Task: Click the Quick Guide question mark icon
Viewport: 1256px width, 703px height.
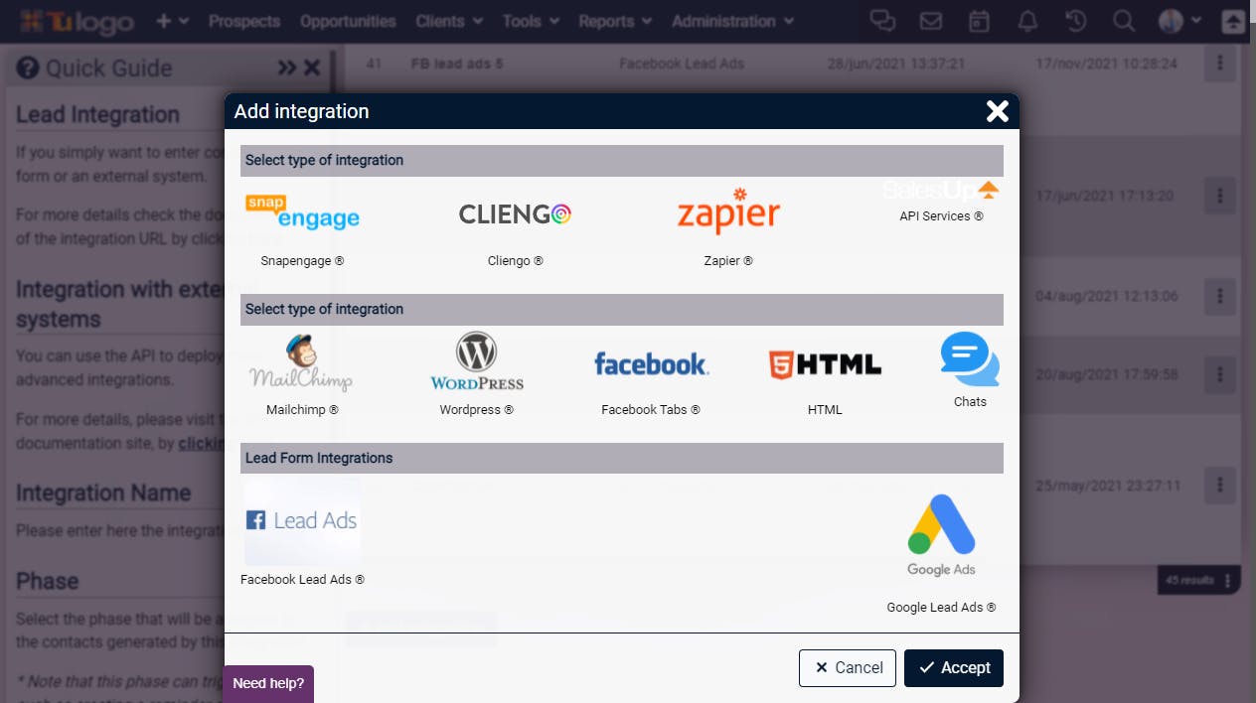Action: pos(28,68)
